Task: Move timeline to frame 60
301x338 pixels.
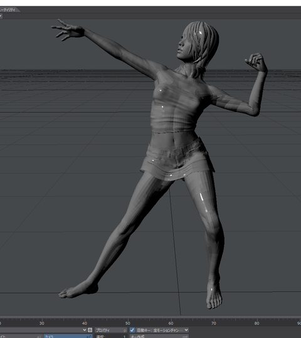Action: 171,323
